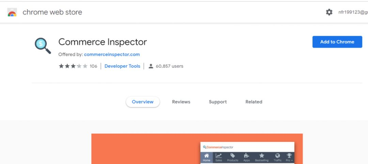This screenshot has height=164, width=368.
Task: Open the Developer Tools category link
Action: click(122, 66)
